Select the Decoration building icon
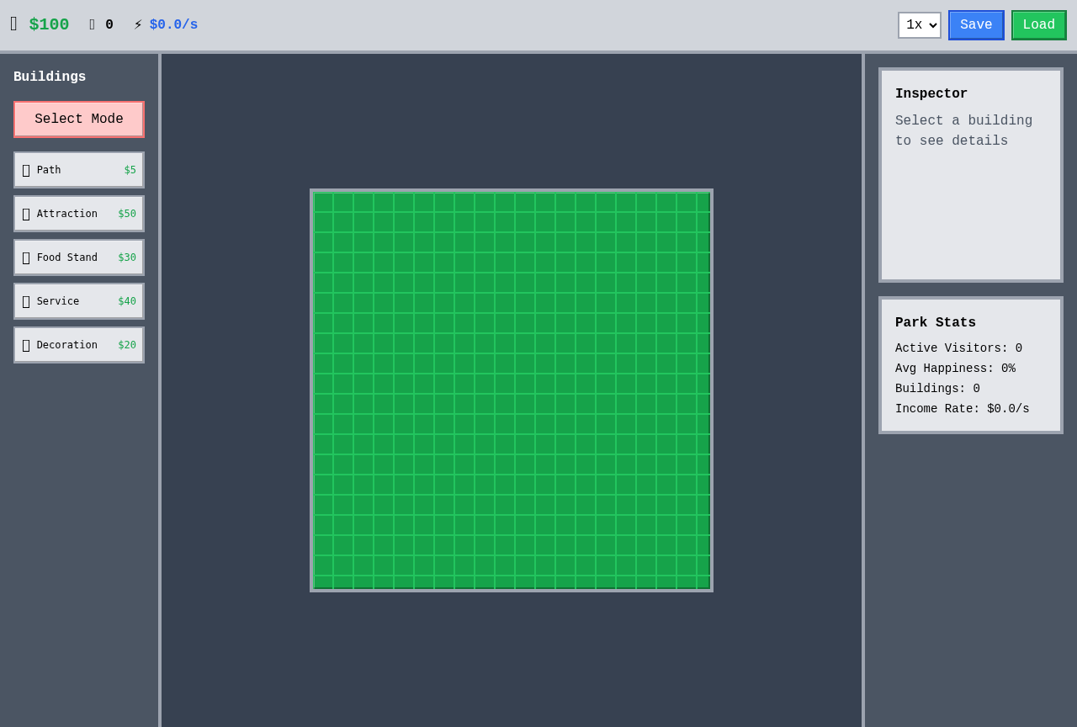Screen dimensions: 1077x727 click(25, 344)
